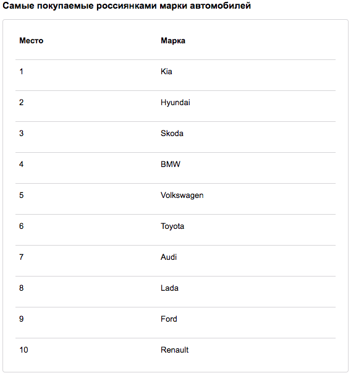This screenshot has height=378, width=356.
Task: Click the BMW brand cell
Action: pyautogui.click(x=171, y=164)
